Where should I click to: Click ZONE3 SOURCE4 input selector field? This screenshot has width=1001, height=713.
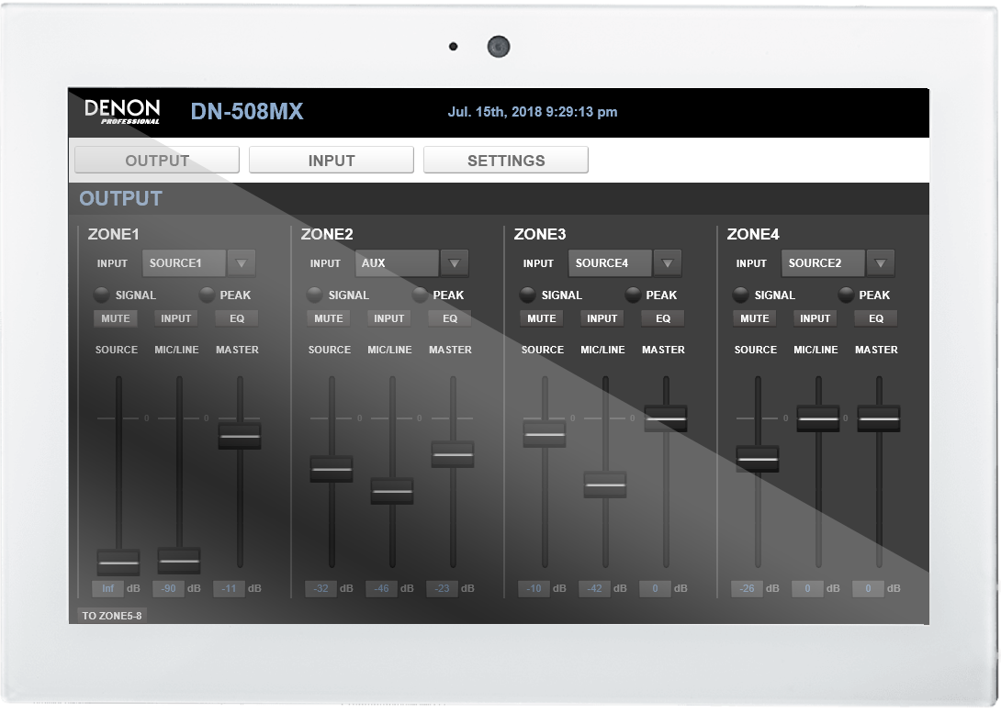point(610,263)
